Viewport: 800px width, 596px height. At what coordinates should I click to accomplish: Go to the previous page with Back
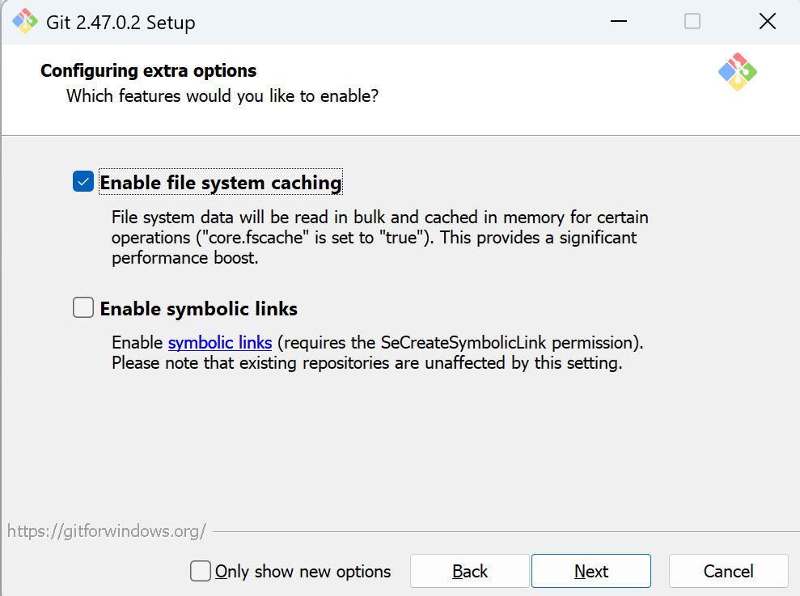[469, 571]
